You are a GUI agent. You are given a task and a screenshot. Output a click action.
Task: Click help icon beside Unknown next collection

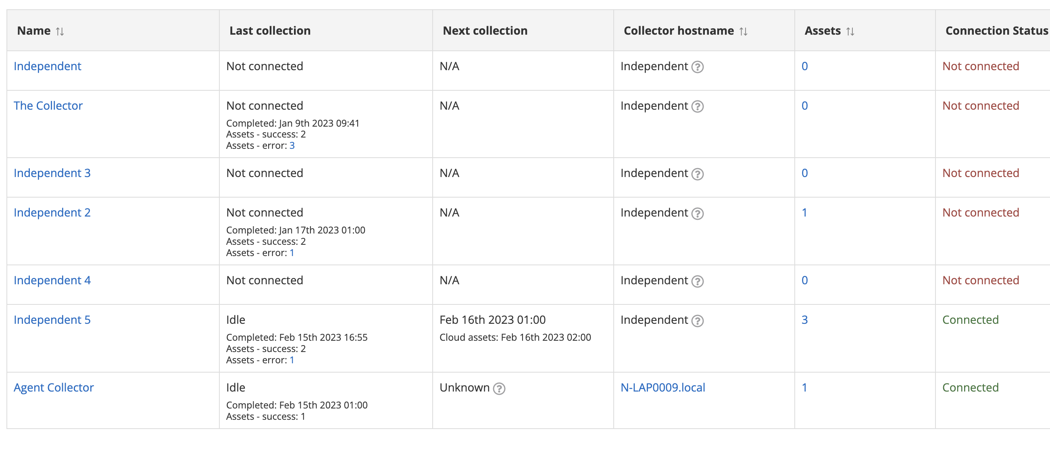click(499, 388)
